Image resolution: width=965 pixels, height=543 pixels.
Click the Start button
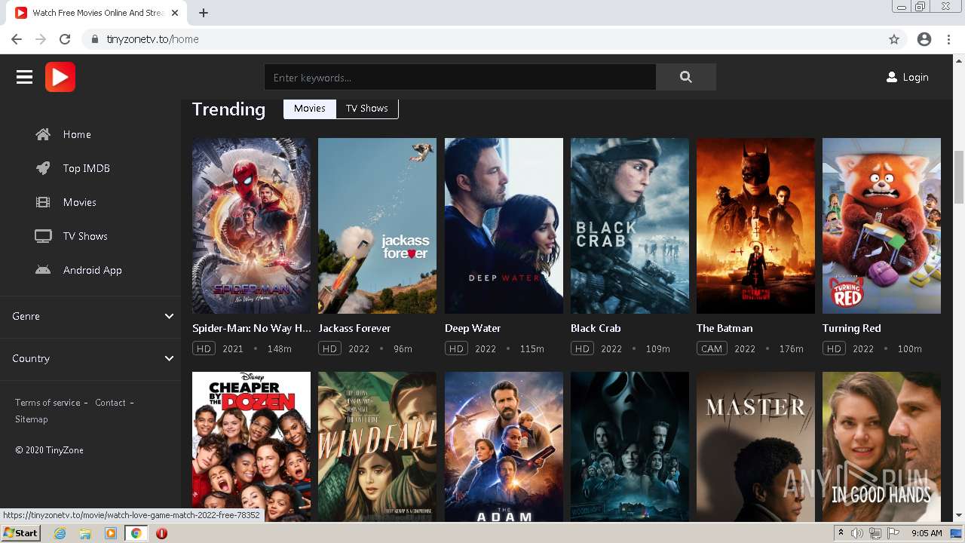coord(20,533)
